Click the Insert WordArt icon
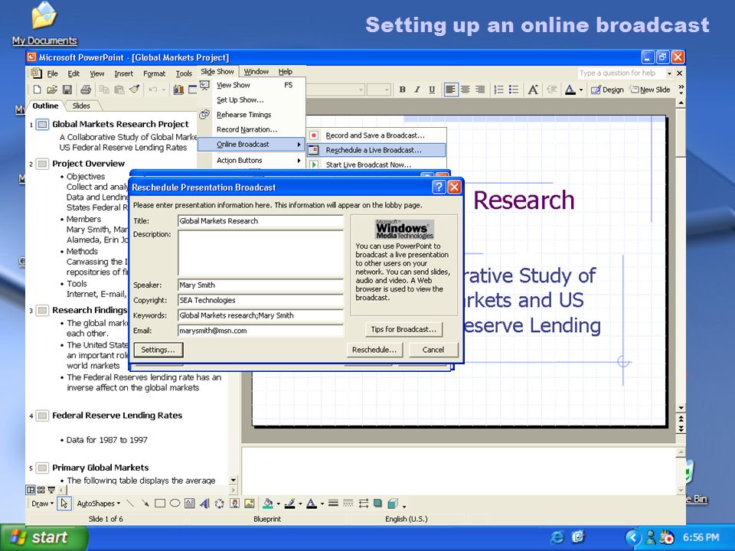This screenshot has width=735, height=551. click(x=204, y=504)
